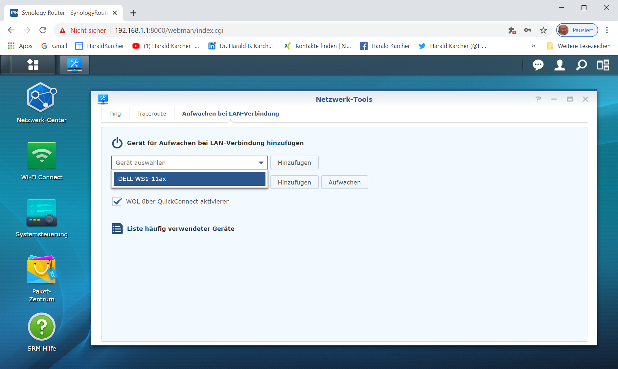Uncheck WOL über QuickConnect aktivieren
This screenshot has width=618, height=369.
pos(117,202)
